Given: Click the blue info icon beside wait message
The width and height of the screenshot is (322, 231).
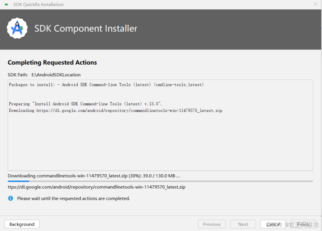Looking at the screenshot, I should [x=11, y=198].
